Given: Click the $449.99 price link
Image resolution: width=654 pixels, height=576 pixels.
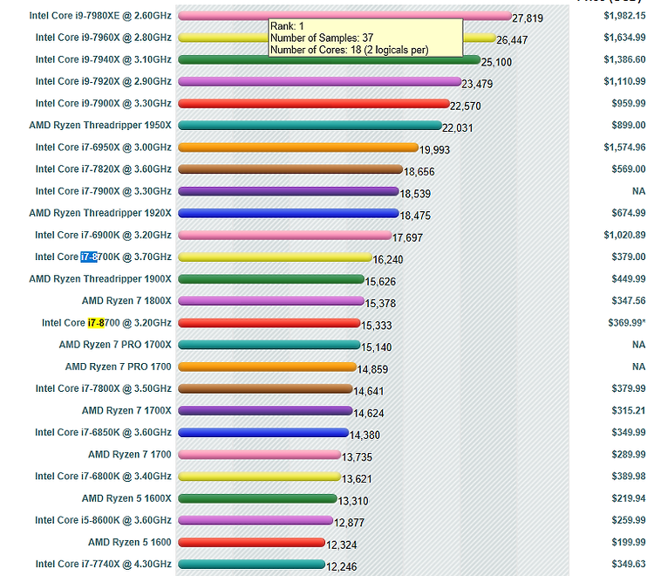Looking at the screenshot, I should point(629,278).
